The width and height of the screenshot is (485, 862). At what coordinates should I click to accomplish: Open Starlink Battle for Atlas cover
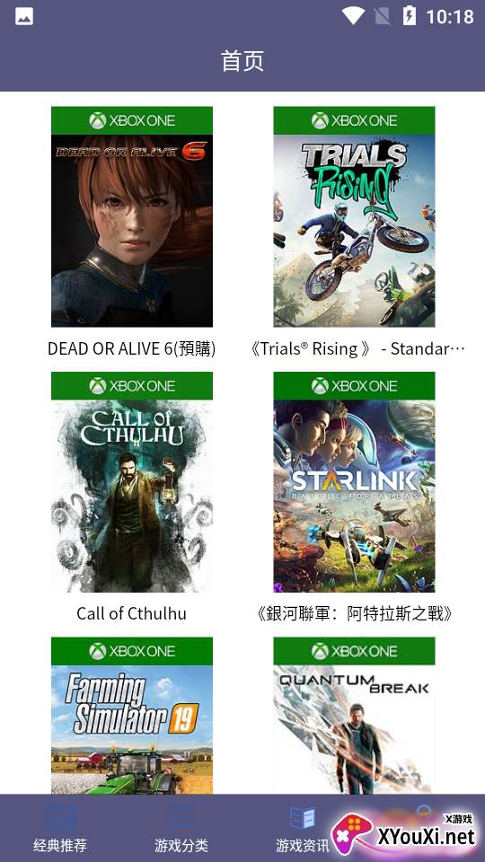point(354,482)
